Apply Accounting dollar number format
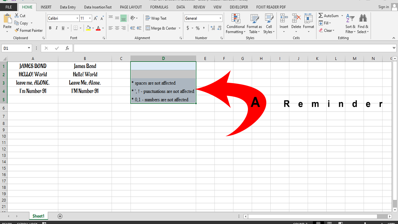398x224 pixels. click(x=188, y=28)
